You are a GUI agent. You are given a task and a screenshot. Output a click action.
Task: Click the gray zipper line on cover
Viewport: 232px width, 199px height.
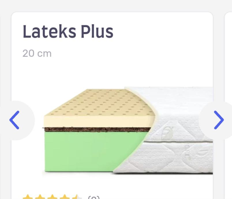(178, 142)
